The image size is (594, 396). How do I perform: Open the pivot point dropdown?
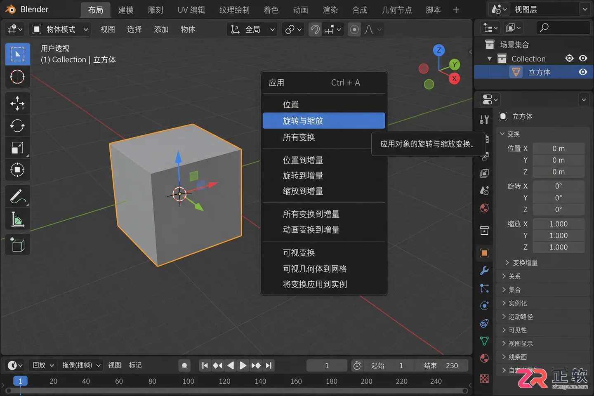(x=293, y=29)
